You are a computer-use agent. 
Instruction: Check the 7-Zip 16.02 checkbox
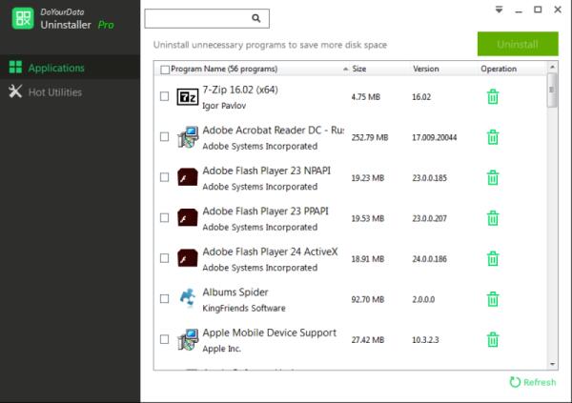pos(165,96)
